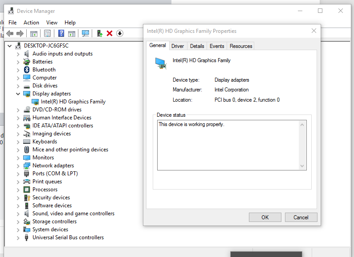Select the Processors tree item label
The height and width of the screenshot is (257, 354).
click(45, 190)
